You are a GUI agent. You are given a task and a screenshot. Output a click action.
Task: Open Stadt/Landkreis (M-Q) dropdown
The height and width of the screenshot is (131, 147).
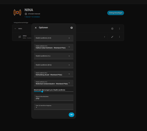pyautogui.click(x=54, y=65)
